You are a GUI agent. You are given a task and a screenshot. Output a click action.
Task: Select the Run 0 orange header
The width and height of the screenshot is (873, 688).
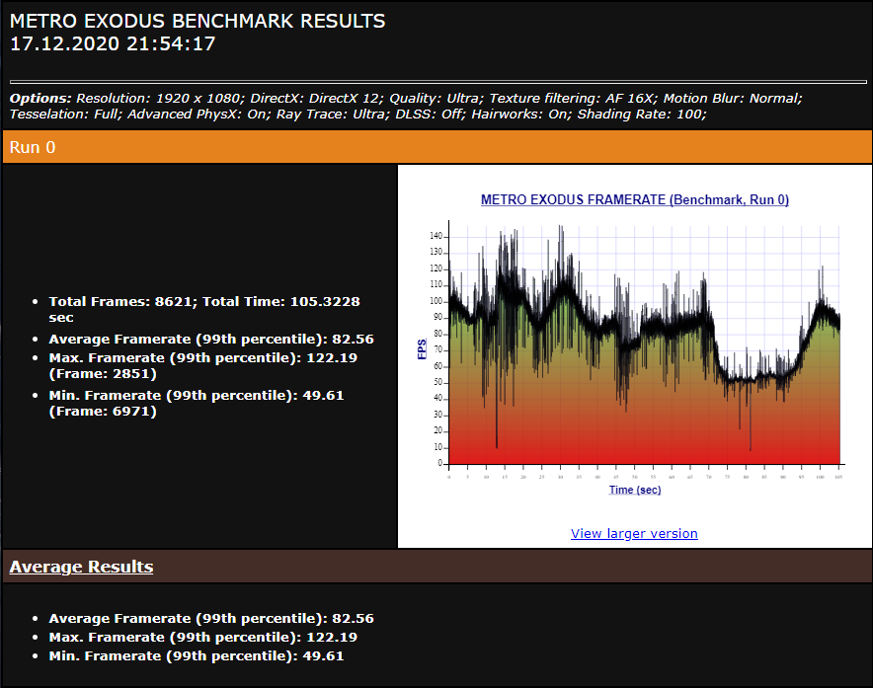coord(437,147)
